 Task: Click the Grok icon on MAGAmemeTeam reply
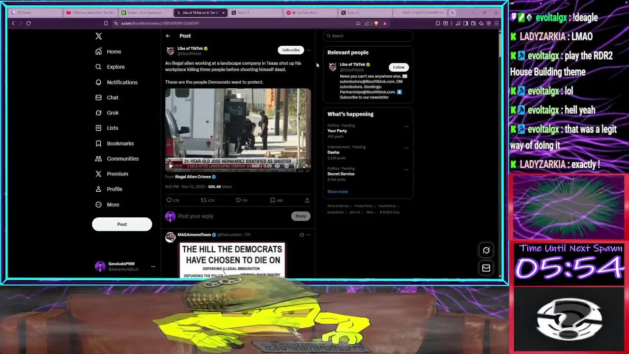(302, 235)
